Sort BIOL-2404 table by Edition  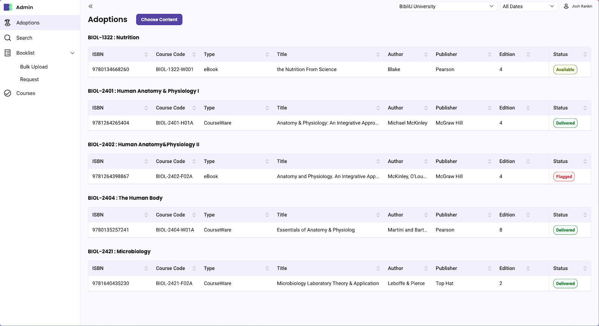point(528,215)
